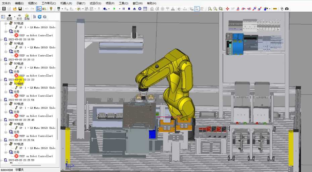The image size is (312, 172).
Task: Open the 帮助(H) menu
Action: pyautogui.click(x=151, y=3)
